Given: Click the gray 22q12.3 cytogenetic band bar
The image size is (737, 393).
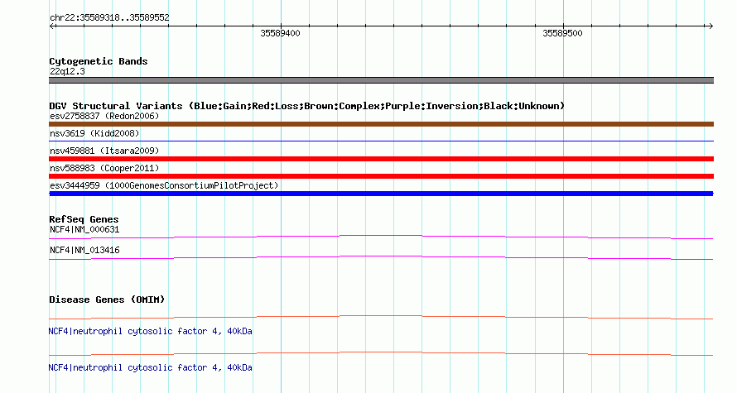Looking at the screenshot, I should [381, 80].
